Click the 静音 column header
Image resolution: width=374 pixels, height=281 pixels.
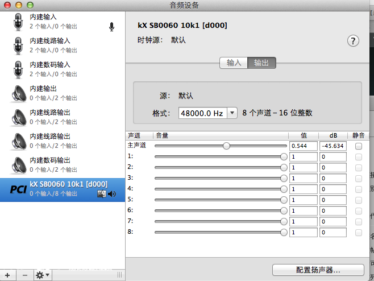(359, 135)
